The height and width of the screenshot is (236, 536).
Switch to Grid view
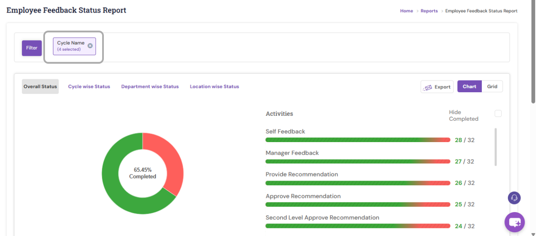point(492,86)
